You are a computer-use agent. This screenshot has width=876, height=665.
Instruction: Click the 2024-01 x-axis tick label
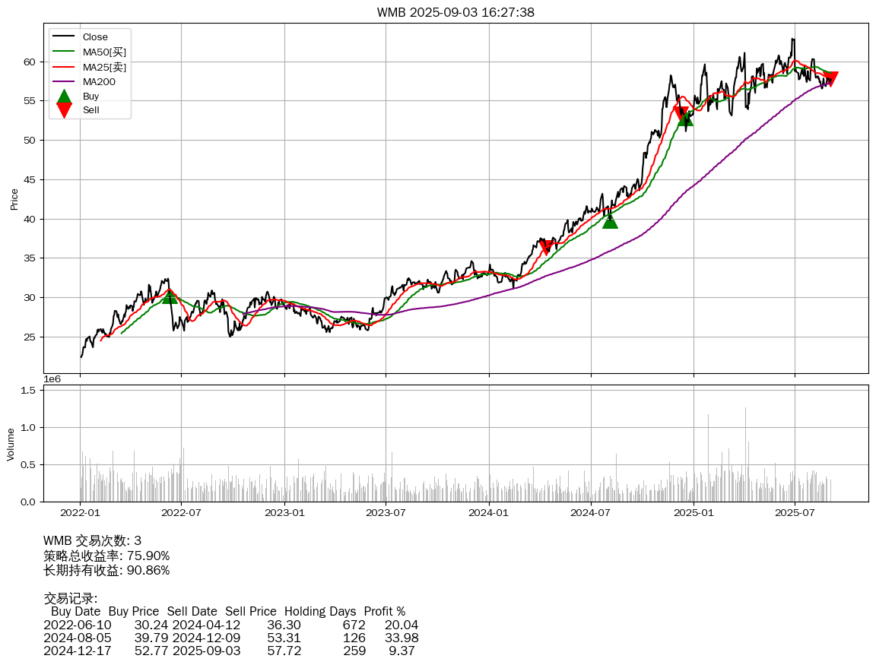tap(488, 512)
